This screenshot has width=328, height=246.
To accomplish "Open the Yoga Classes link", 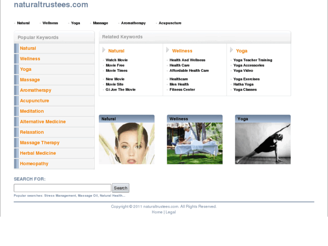I will 245,90.
